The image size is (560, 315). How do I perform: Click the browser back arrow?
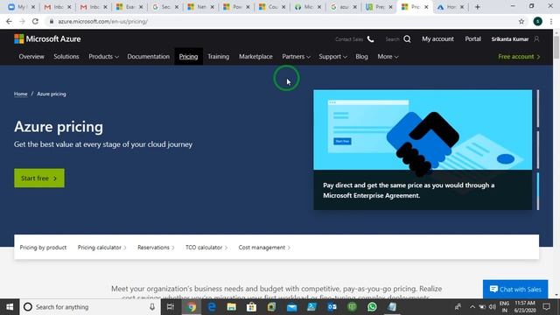(x=10, y=21)
